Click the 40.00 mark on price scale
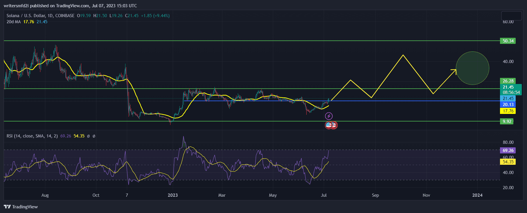 pyautogui.click(x=508, y=62)
